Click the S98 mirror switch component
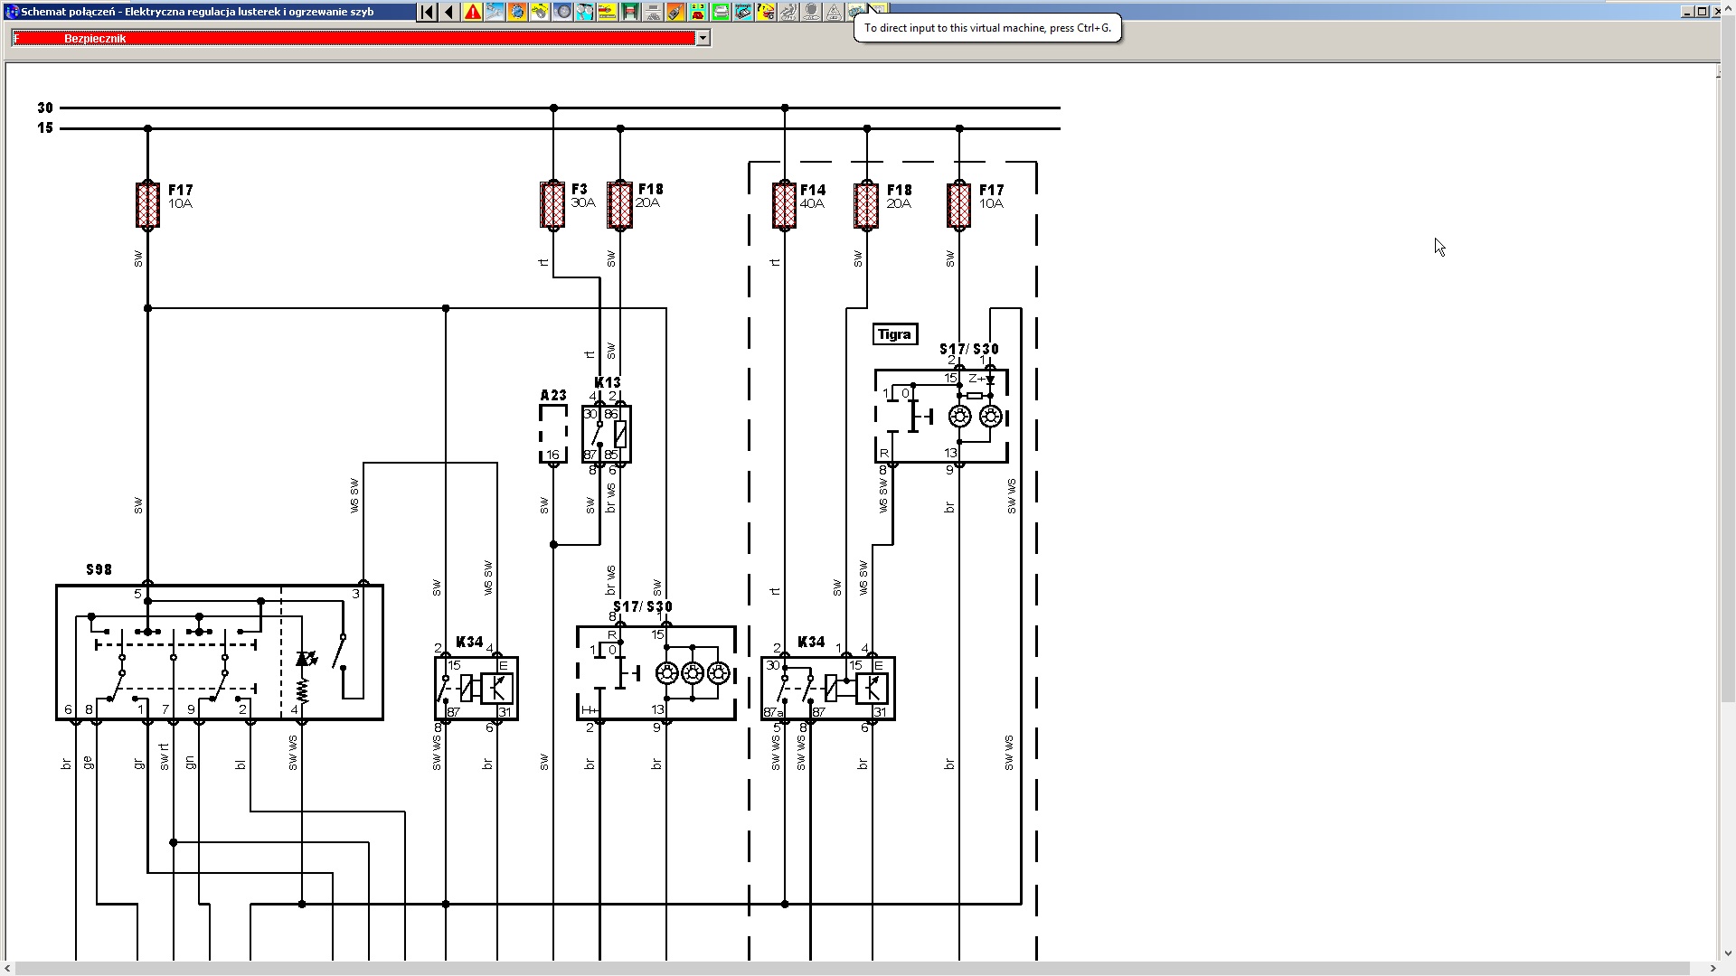The width and height of the screenshot is (1736, 976). tap(219, 652)
